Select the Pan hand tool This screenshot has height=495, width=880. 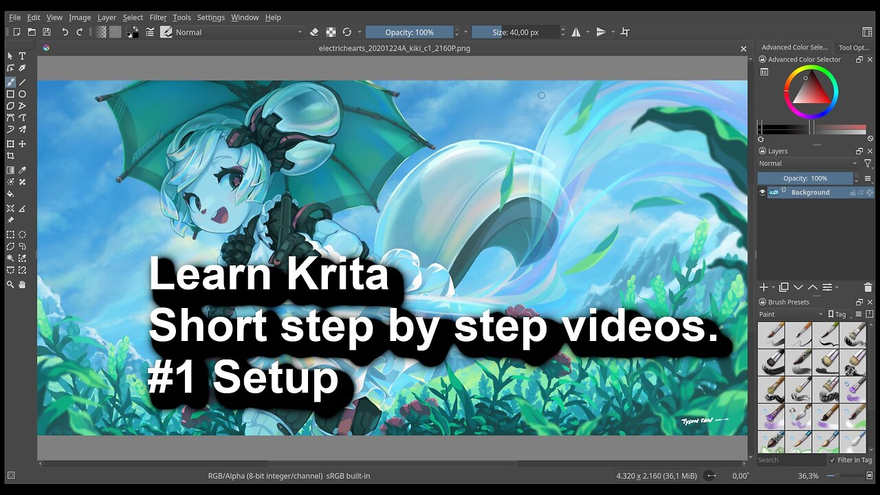tap(22, 284)
